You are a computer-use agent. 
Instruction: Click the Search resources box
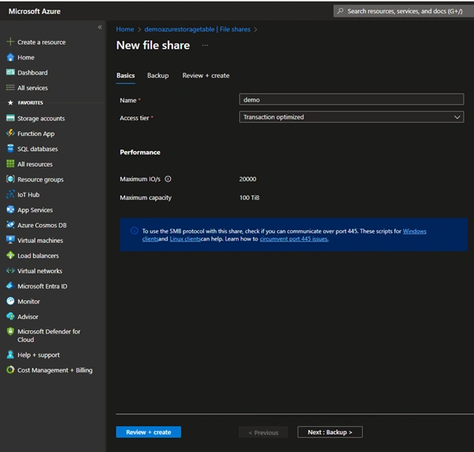(403, 11)
